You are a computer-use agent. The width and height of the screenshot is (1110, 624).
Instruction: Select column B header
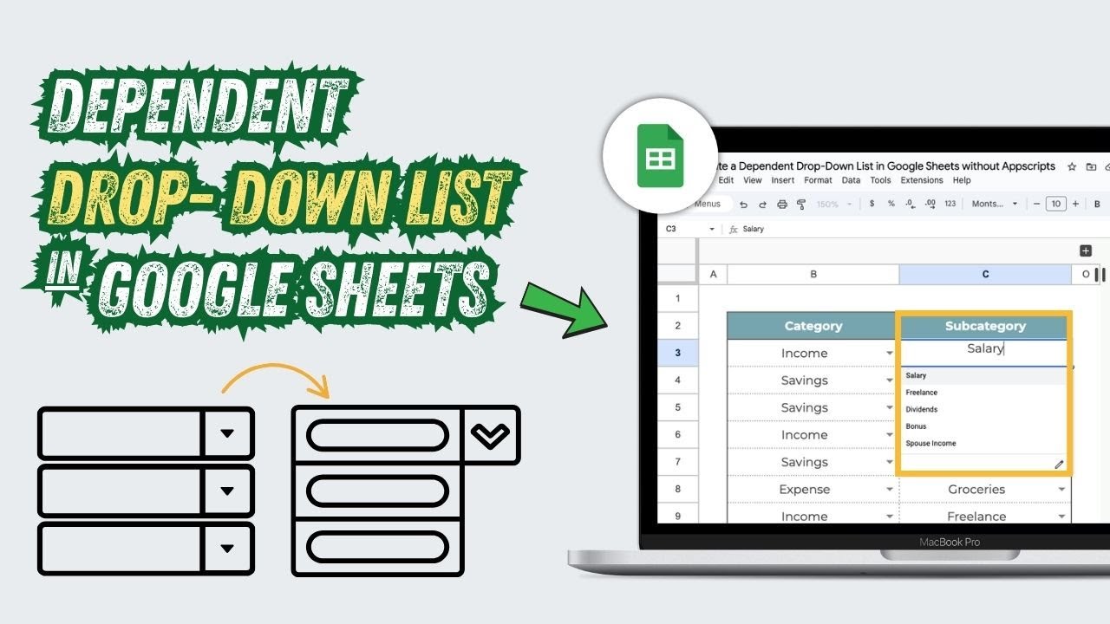tap(813, 274)
